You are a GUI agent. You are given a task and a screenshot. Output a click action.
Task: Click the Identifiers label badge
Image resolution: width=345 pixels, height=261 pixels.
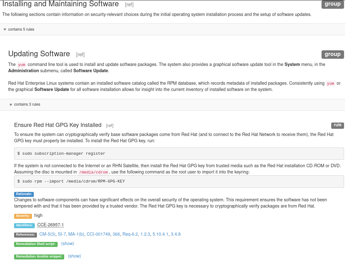pyautogui.click(x=24, y=225)
